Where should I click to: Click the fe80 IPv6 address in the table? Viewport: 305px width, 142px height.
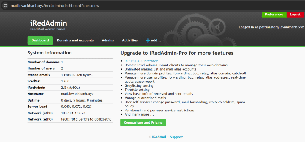pos(86,119)
